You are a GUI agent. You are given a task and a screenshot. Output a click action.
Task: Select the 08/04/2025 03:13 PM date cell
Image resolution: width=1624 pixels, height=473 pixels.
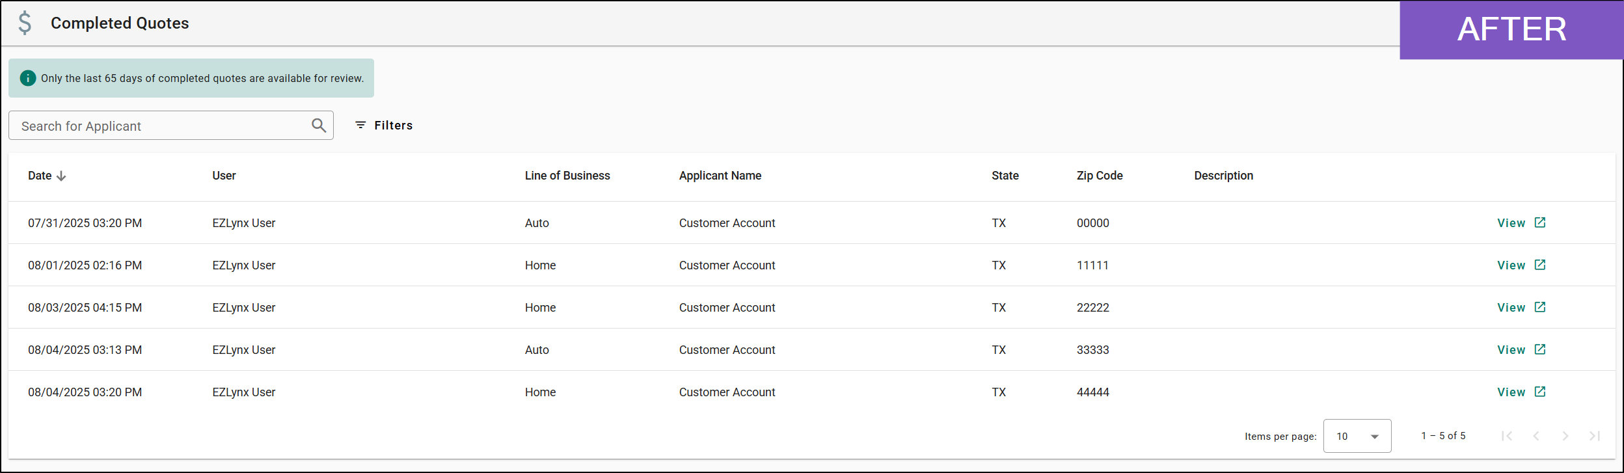pos(85,350)
